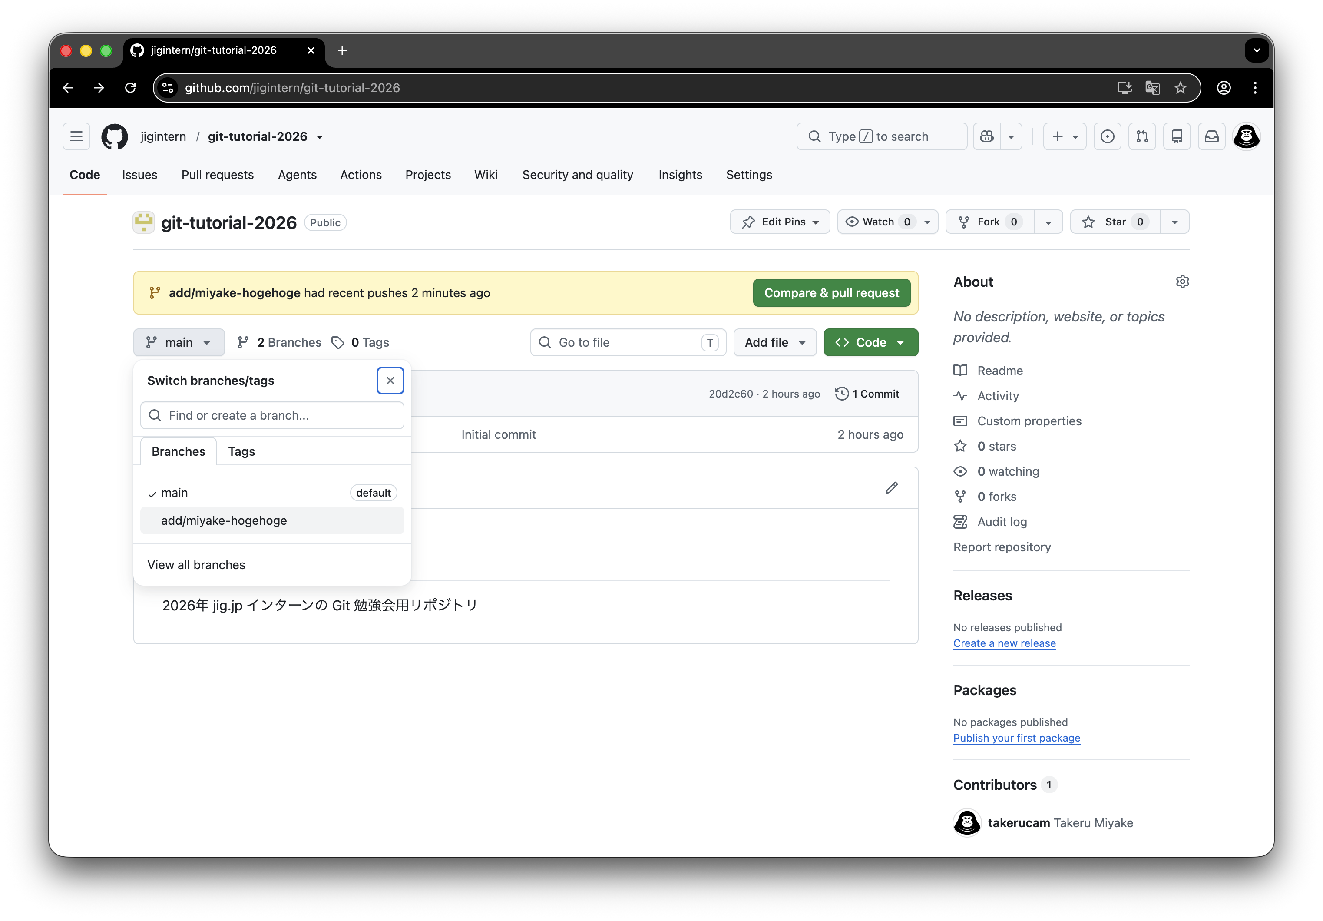Open the notifications inbox icon
The width and height of the screenshot is (1323, 921).
point(1212,136)
